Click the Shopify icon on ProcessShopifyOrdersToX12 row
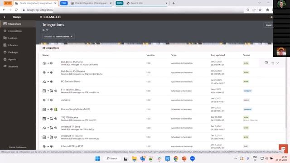Viewport: 290px width, 163px height. tap(56, 109)
